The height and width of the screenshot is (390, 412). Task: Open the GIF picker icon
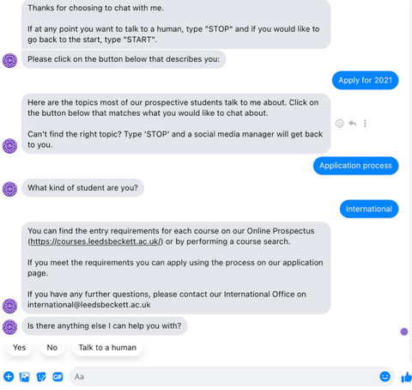point(58,377)
